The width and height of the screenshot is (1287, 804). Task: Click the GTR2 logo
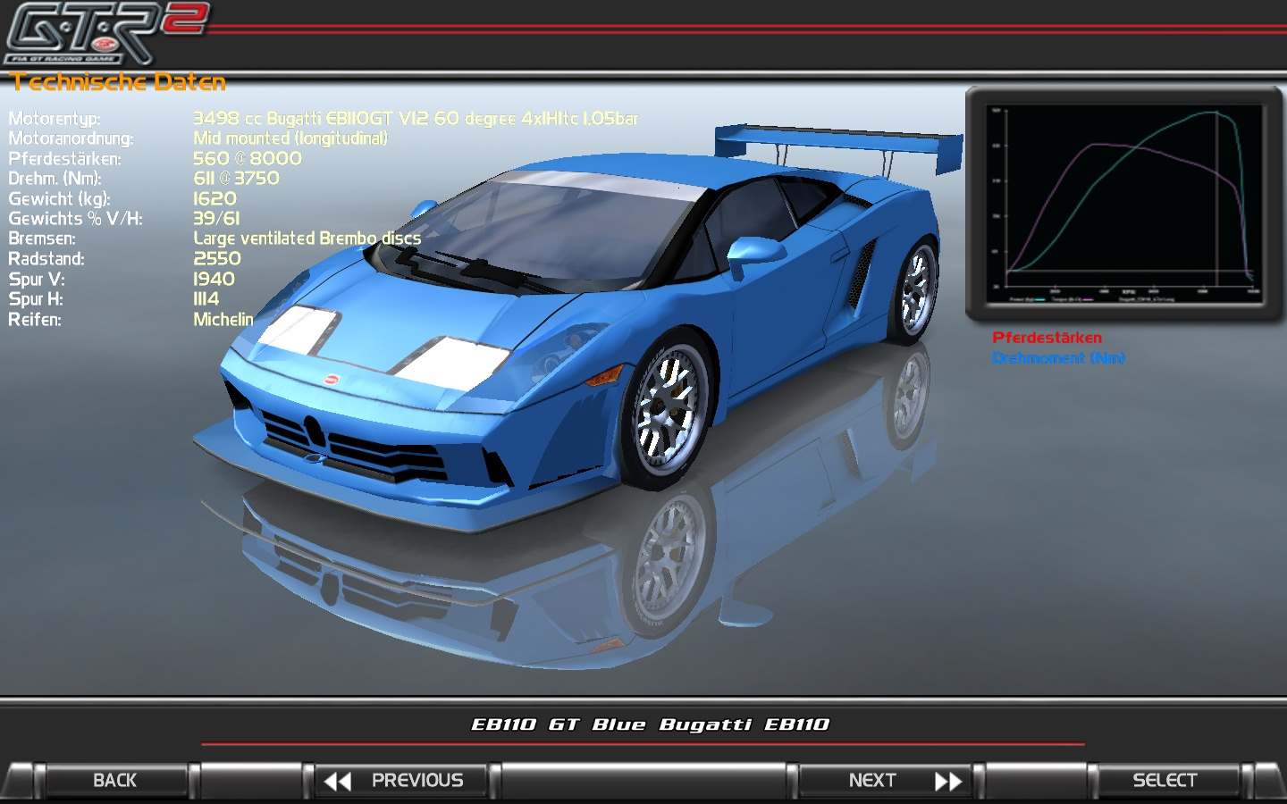105,33
